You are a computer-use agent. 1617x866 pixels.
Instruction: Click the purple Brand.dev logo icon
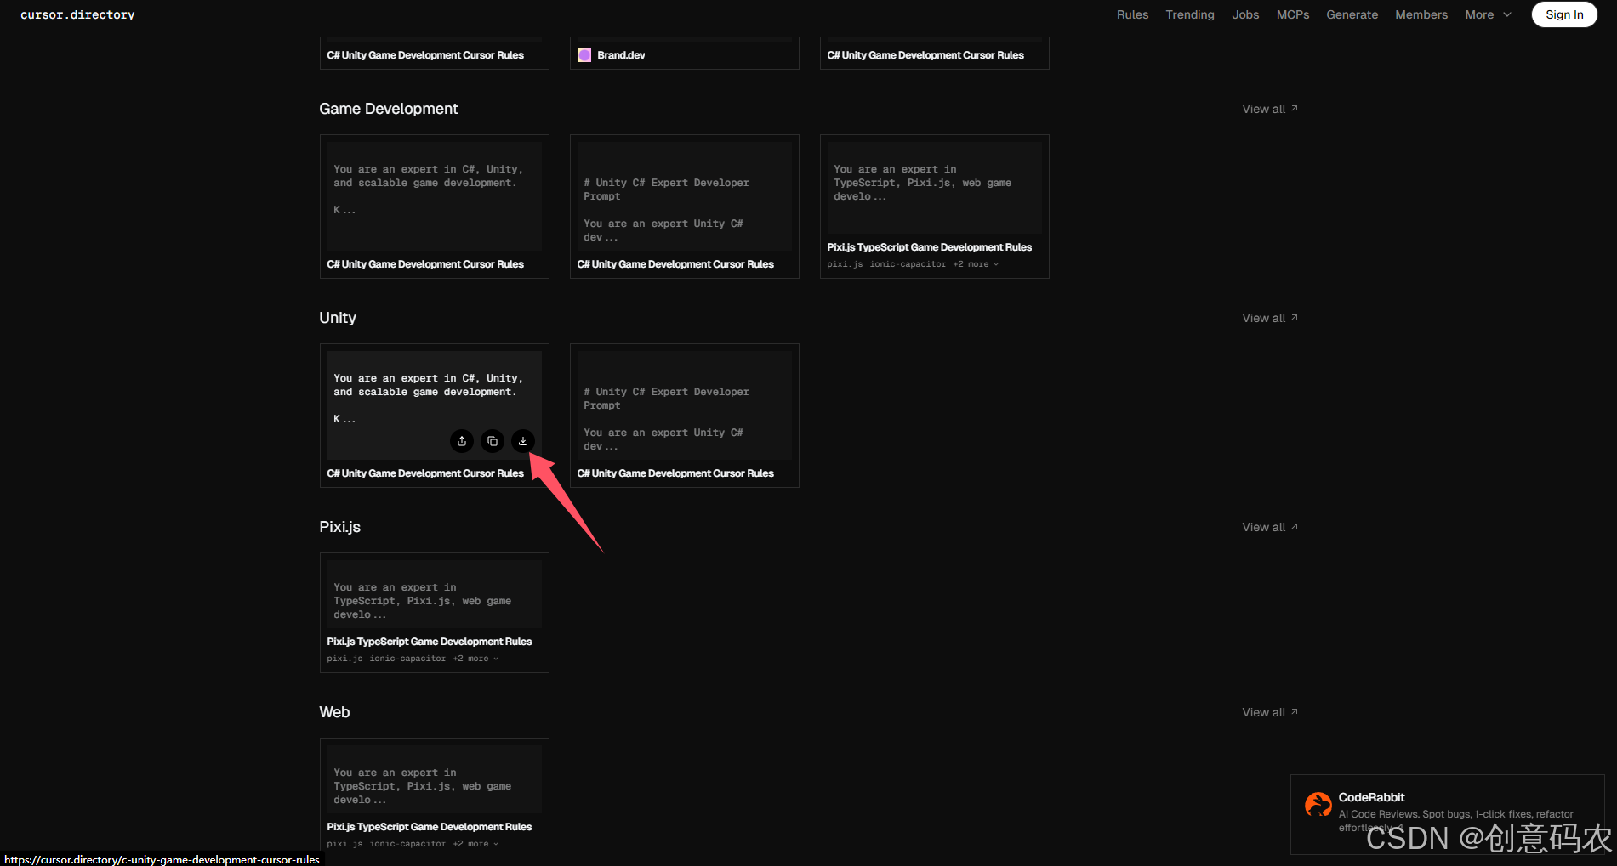[x=584, y=55]
